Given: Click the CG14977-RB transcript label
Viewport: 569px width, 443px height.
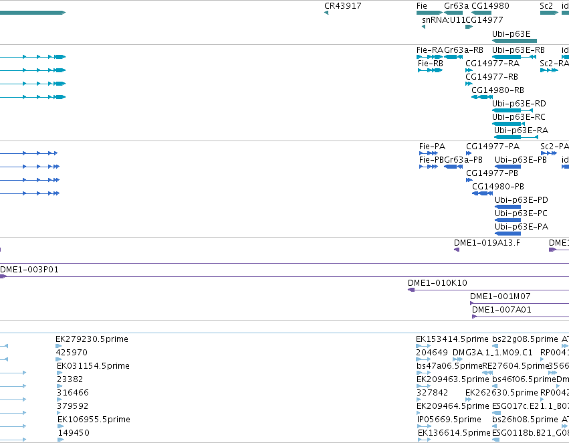Looking at the screenshot, I should [491, 77].
